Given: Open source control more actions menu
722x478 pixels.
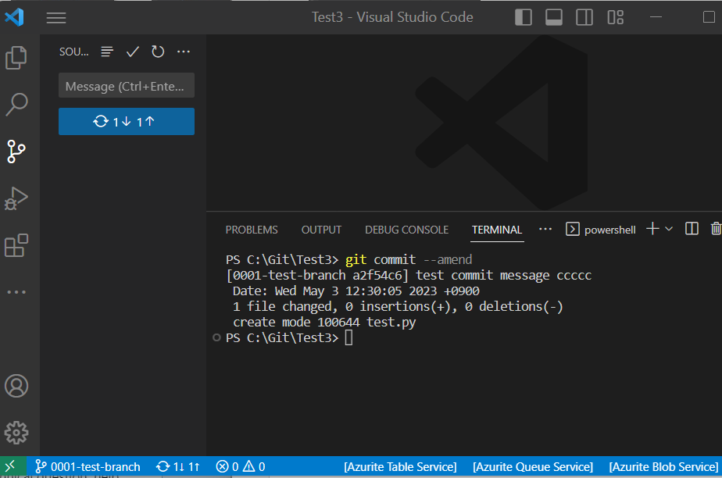Looking at the screenshot, I should (184, 52).
